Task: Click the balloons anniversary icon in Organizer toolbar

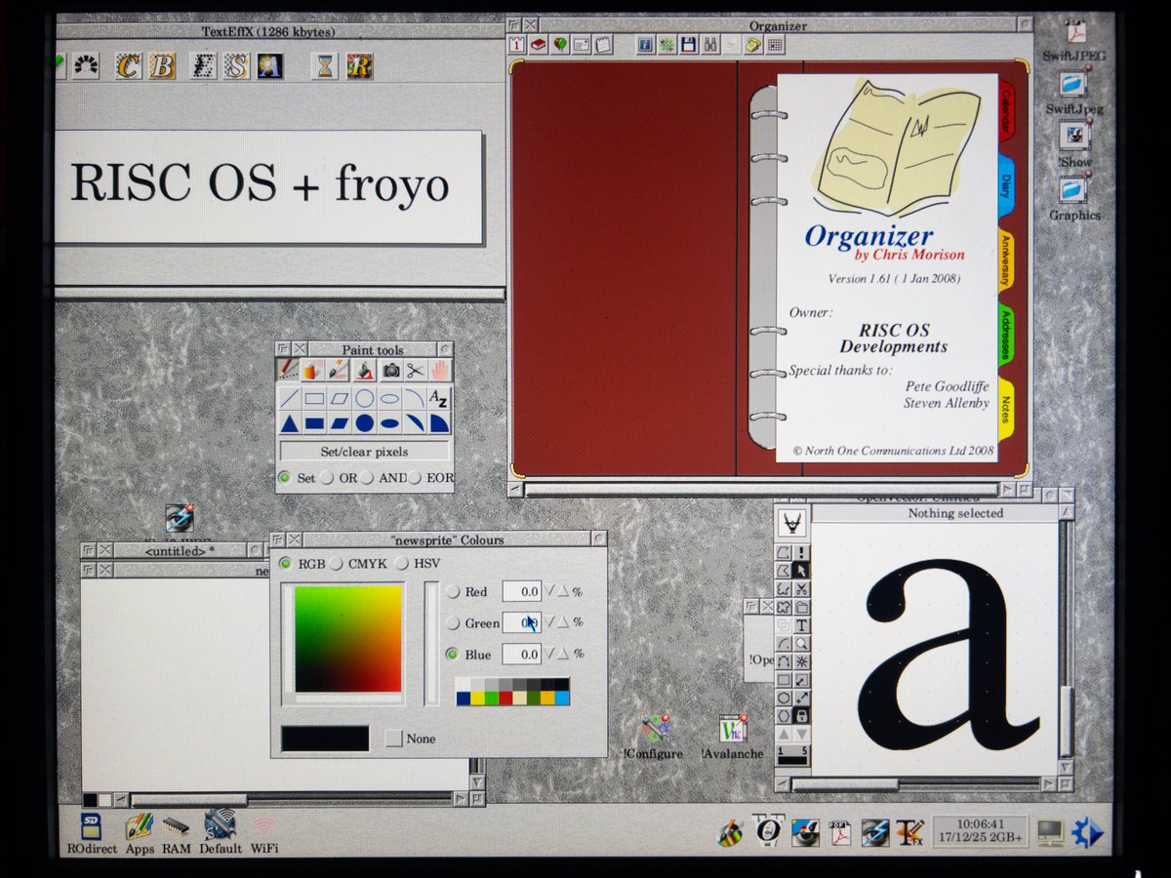Action: tap(560, 45)
